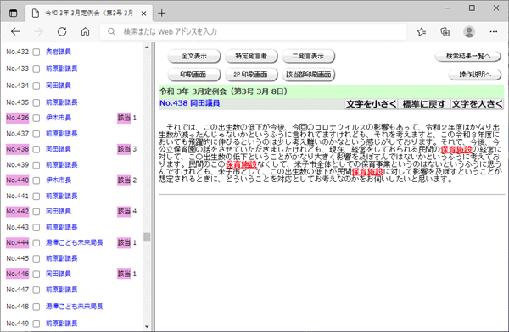
Task: Click the 2P 印刷画面 button
Action: 251,75
